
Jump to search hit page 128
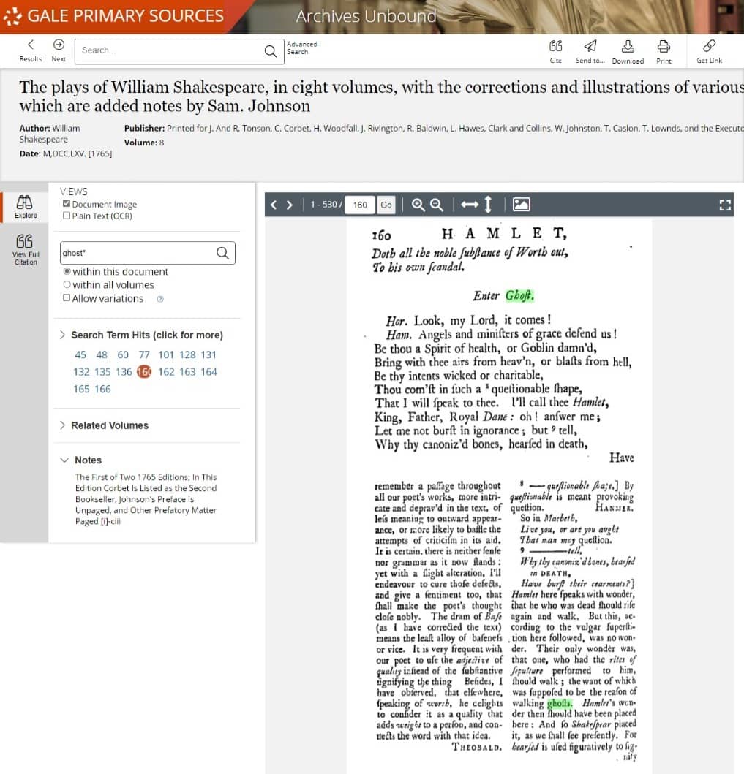click(x=188, y=354)
